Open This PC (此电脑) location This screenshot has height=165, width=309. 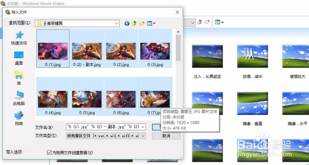(19, 98)
